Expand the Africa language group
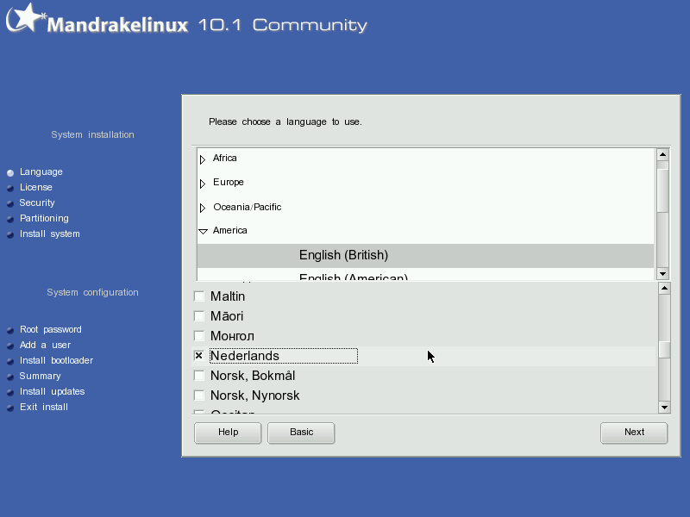This screenshot has width=690, height=517. pos(203,159)
